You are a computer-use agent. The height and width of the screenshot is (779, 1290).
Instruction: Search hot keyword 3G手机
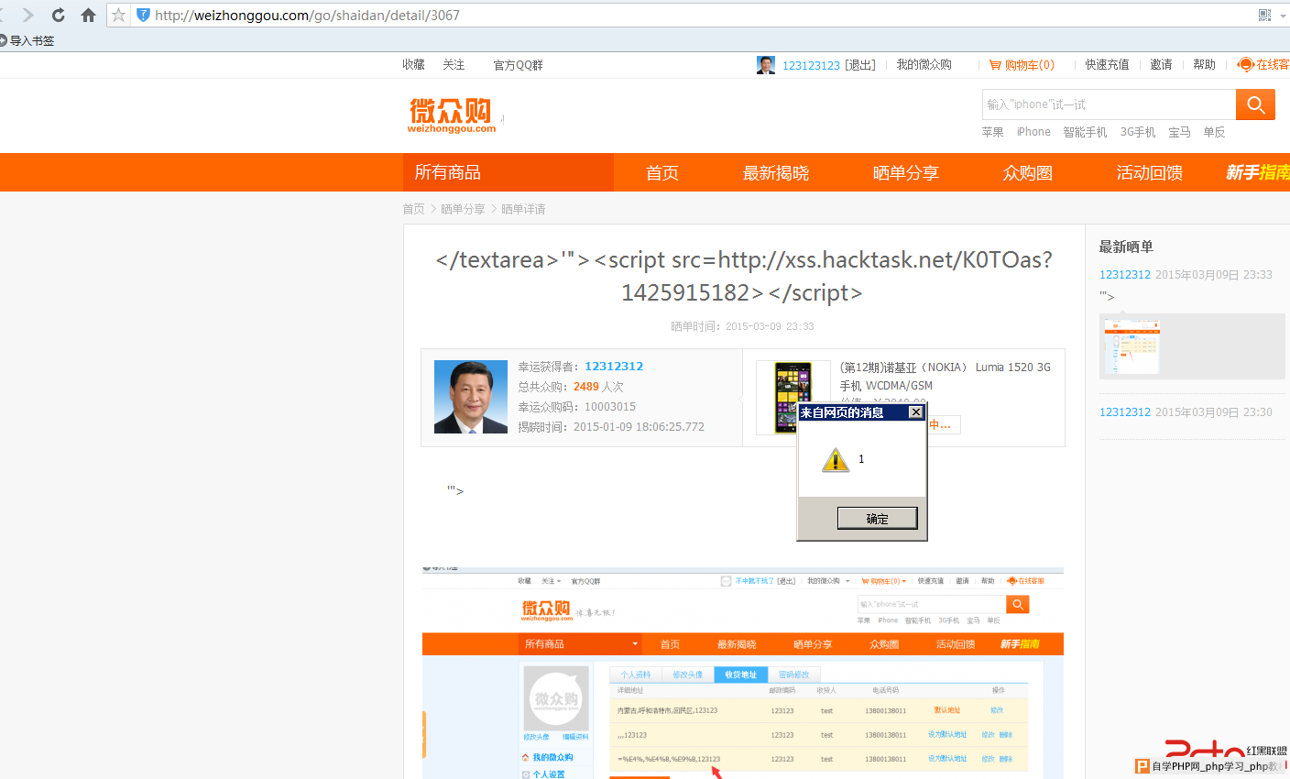click(1138, 132)
